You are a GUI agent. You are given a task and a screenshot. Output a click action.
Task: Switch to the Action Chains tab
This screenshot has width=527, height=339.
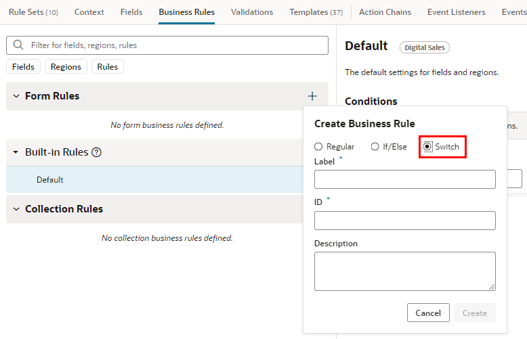tap(385, 12)
